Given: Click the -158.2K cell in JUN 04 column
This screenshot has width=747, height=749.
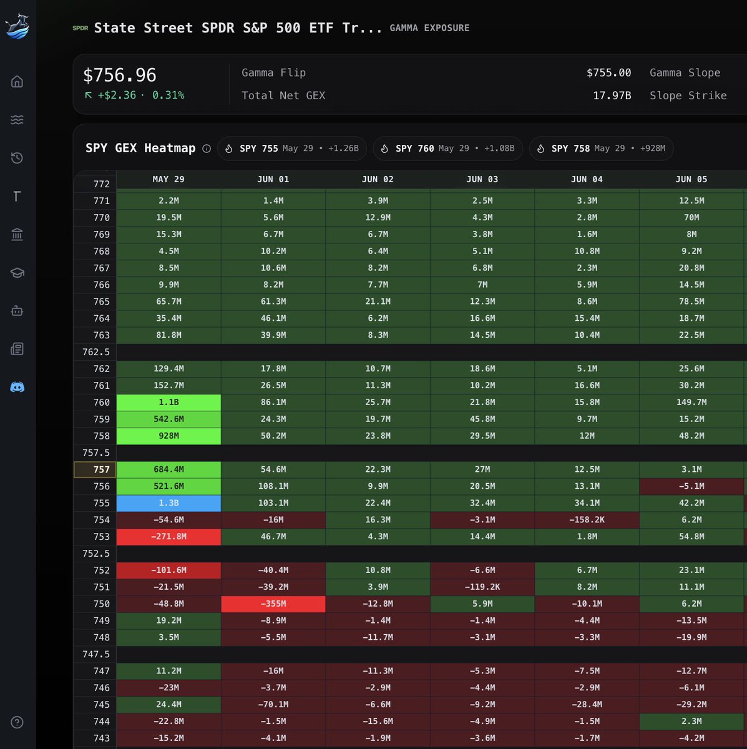Looking at the screenshot, I should coord(587,520).
